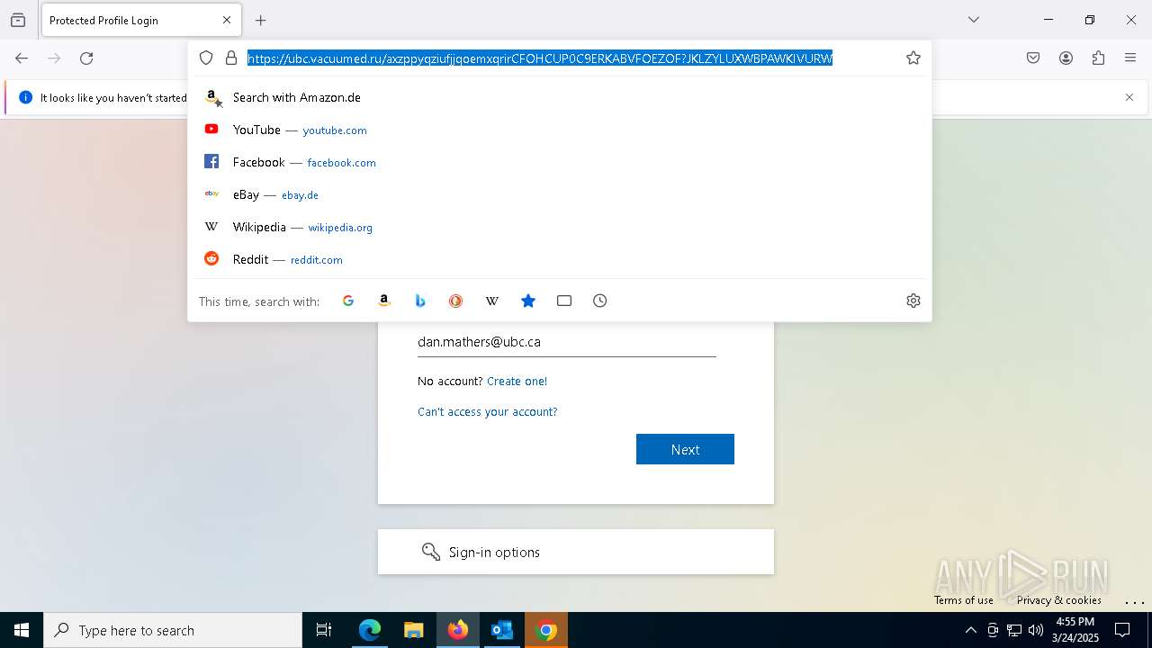Search history with clock icon
Screen dimensions: 1152x648
pos(600,301)
